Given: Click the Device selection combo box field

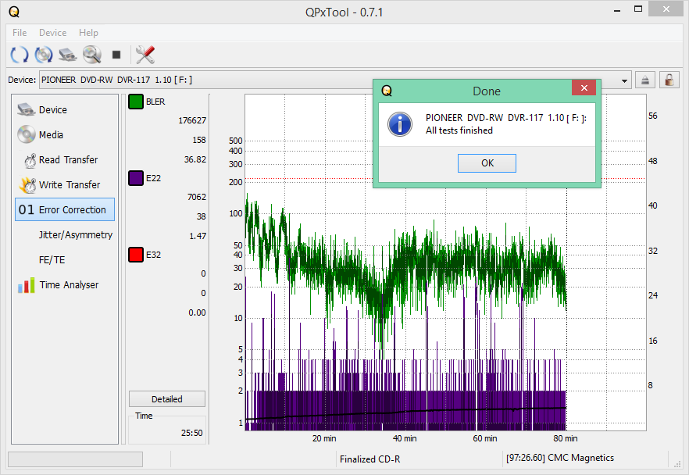Looking at the screenshot, I should point(335,80).
